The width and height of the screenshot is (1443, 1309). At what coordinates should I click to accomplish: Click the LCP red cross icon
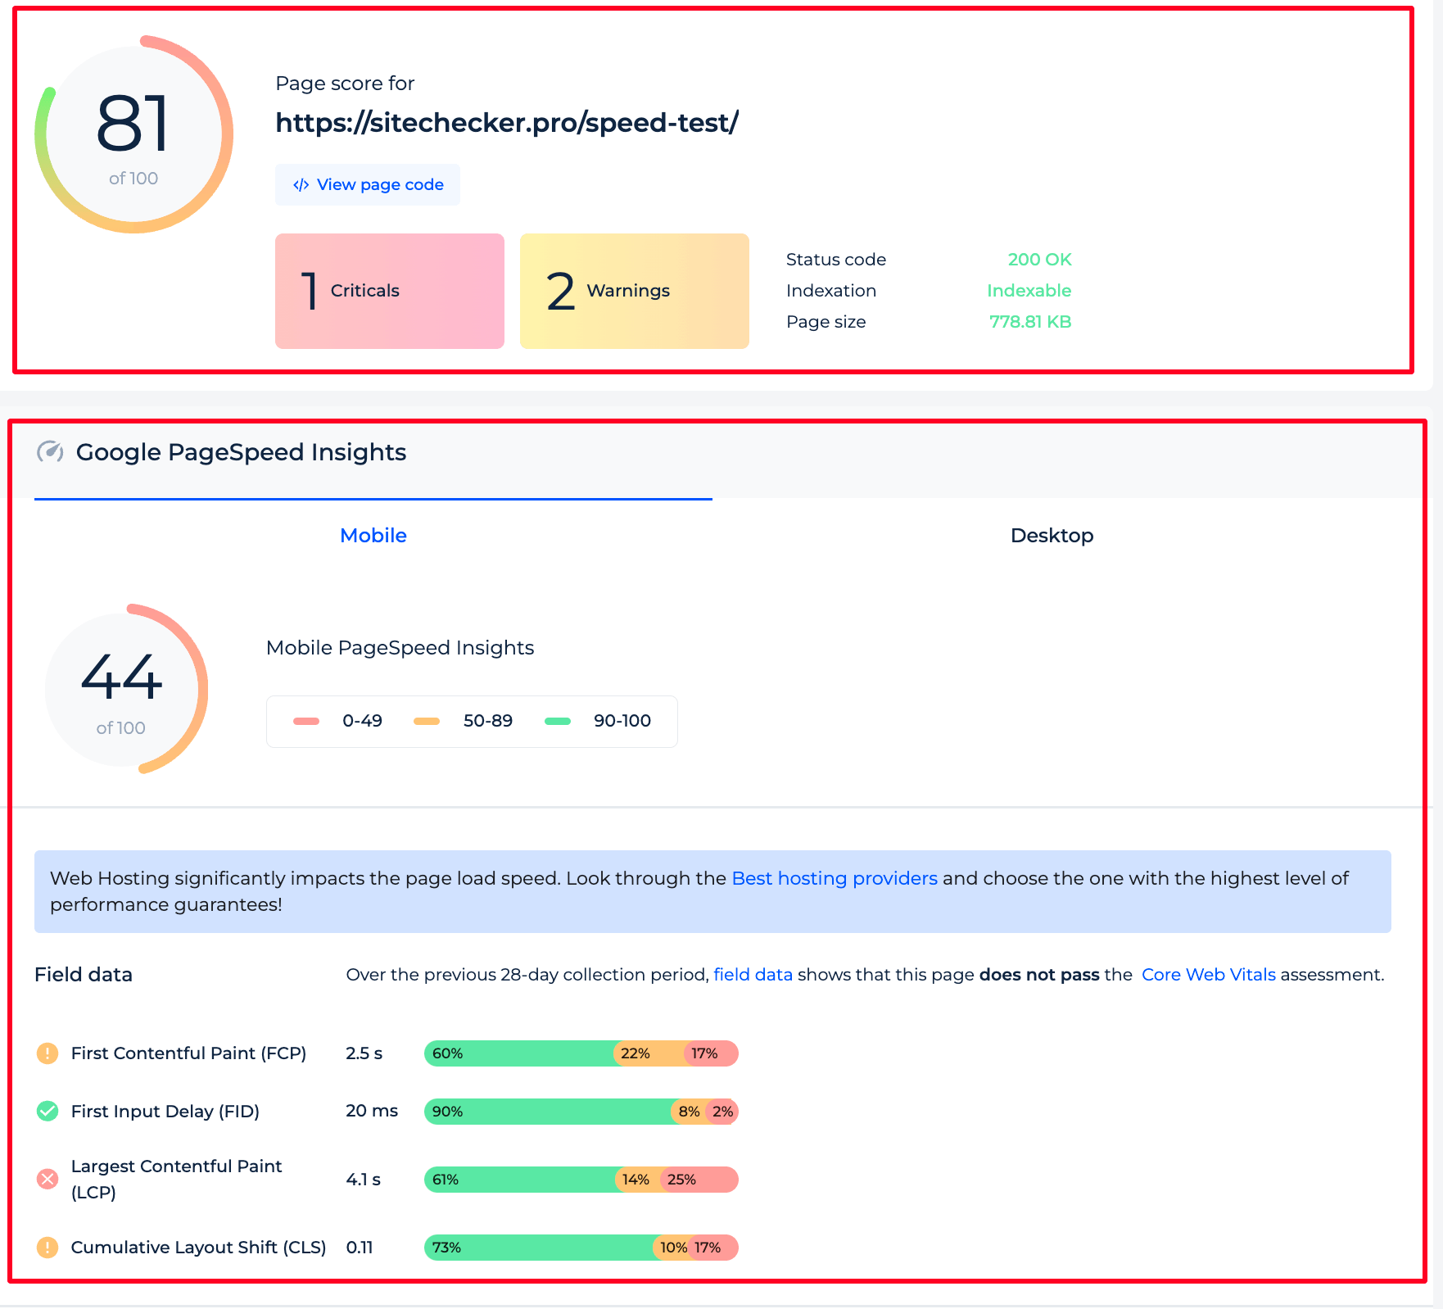[47, 1180]
